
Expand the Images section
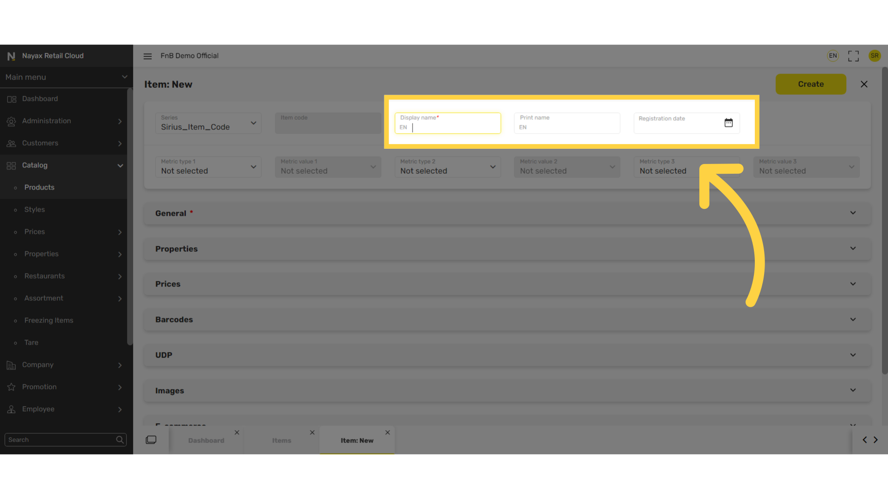point(507,390)
